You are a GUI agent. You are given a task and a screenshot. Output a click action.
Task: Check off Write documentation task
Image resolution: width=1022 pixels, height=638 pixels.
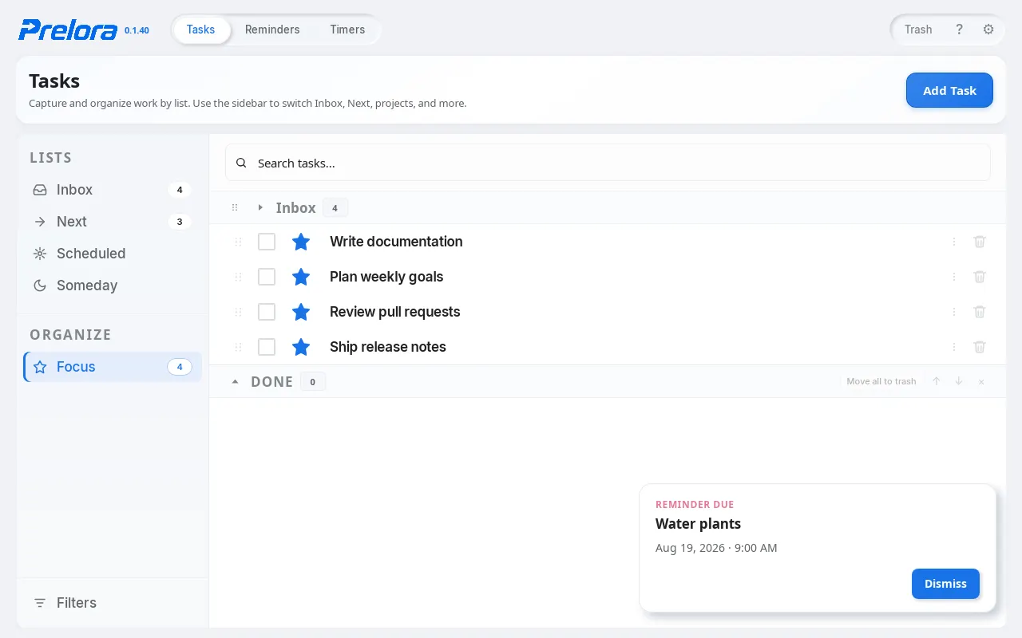pos(267,242)
